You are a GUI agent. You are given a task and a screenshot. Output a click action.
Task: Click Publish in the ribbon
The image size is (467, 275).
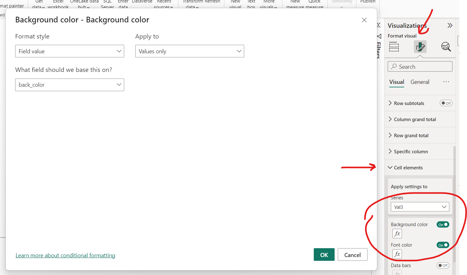tap(368, 2)
